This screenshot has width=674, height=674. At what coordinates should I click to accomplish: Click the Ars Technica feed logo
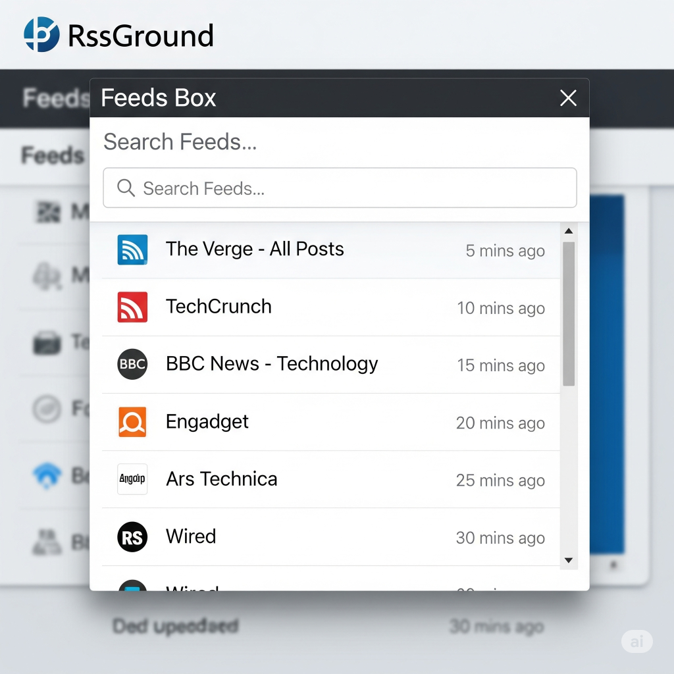132,479
